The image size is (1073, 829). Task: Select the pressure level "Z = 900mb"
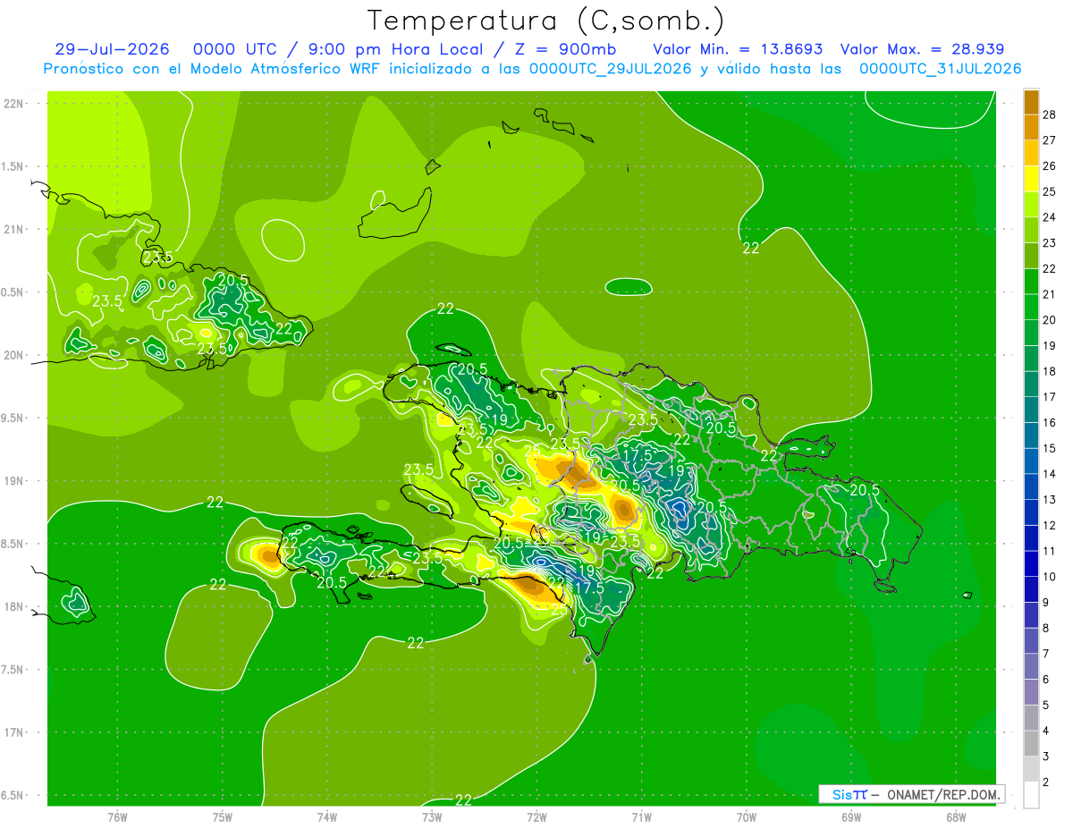coord(564,49)
